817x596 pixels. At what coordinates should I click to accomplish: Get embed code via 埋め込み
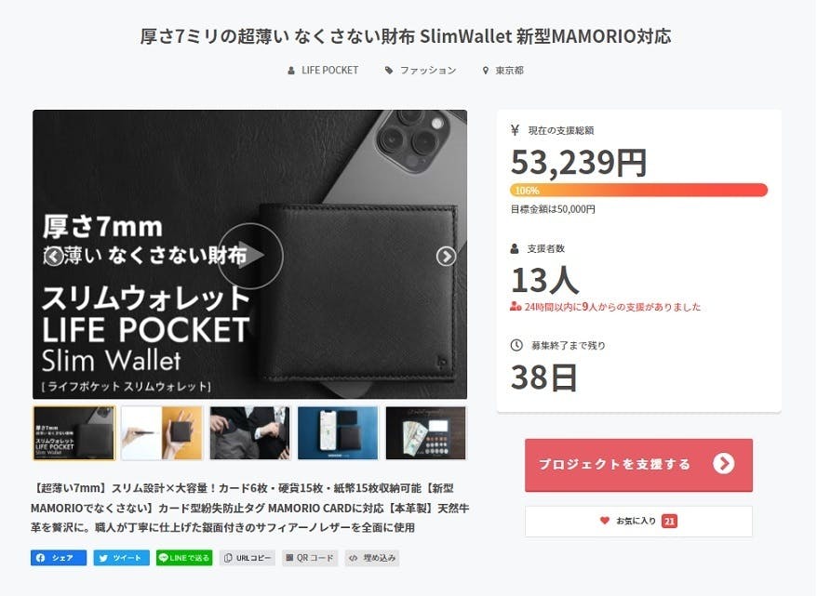[x=373, y=558]
